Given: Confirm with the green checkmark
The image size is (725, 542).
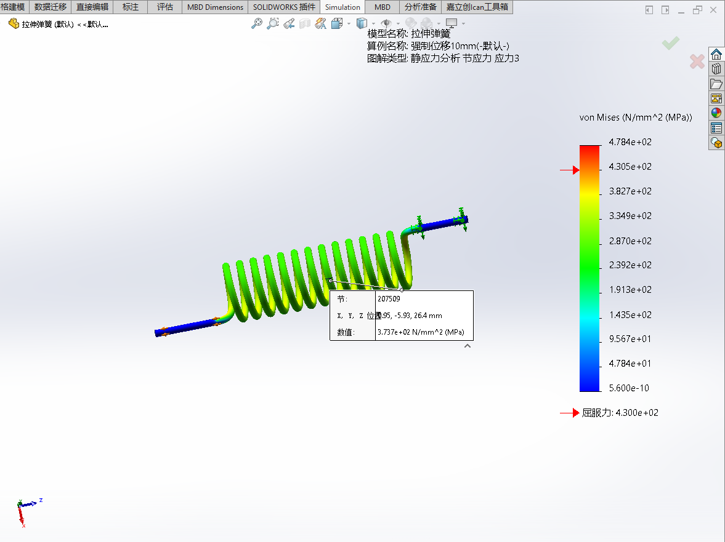Looking at the screenshot, I should (671, 43).
